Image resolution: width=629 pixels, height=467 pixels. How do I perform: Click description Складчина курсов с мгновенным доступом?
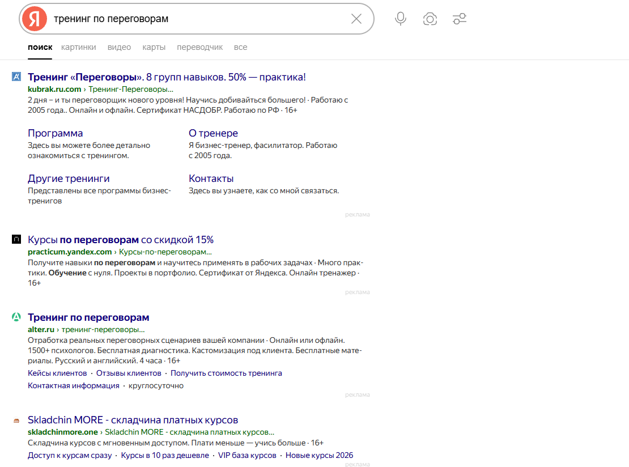[176, 443]
